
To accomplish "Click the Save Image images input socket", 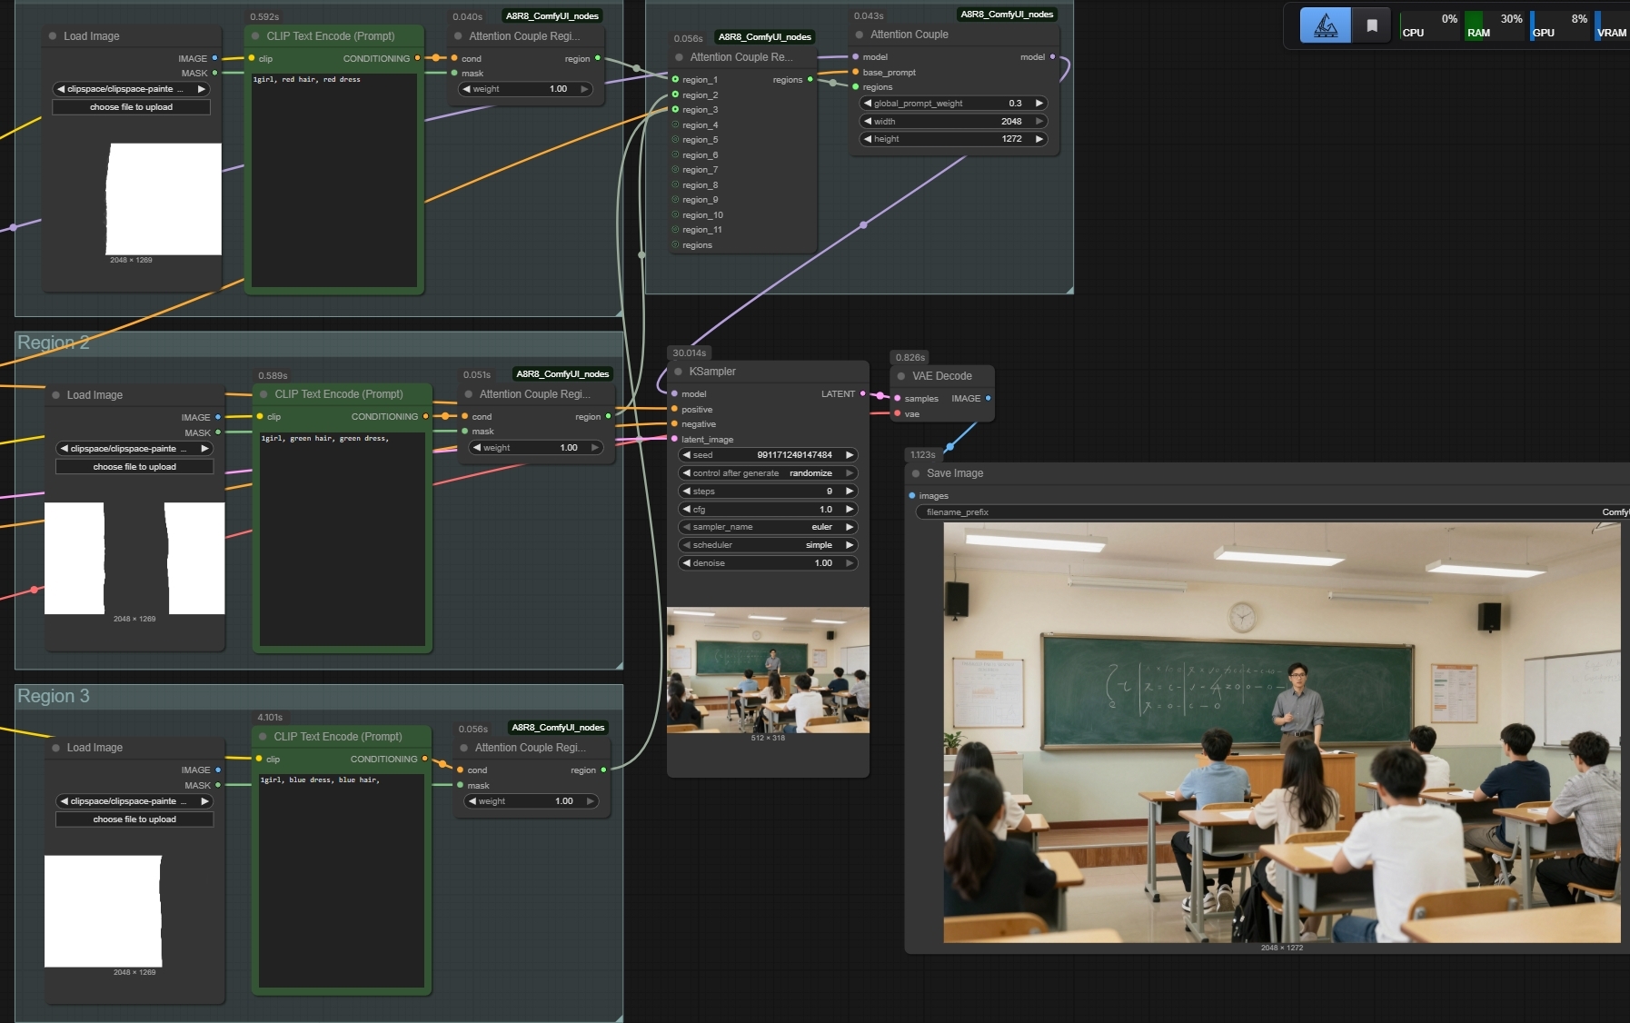I will pos(912,496).
